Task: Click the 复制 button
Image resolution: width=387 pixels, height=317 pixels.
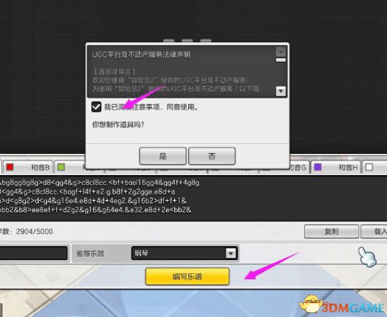Action: pos(332,231)
